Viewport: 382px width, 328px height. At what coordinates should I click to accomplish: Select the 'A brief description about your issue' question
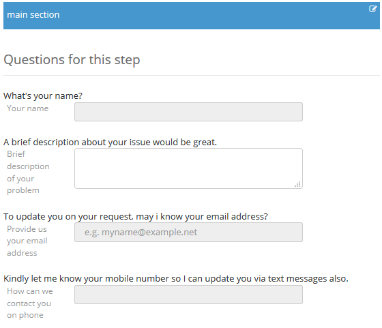click(x=110, y=143)
